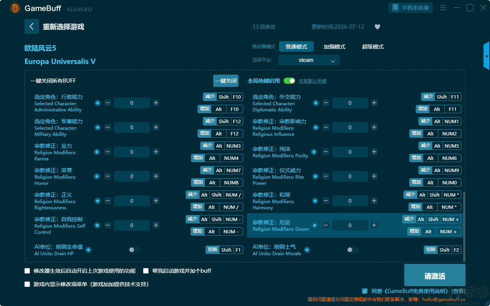The height and width of the screenshot is (306, 490).
Task: Decrease Diplomatic Ability with minus button
Action: (x=326, y=103)
